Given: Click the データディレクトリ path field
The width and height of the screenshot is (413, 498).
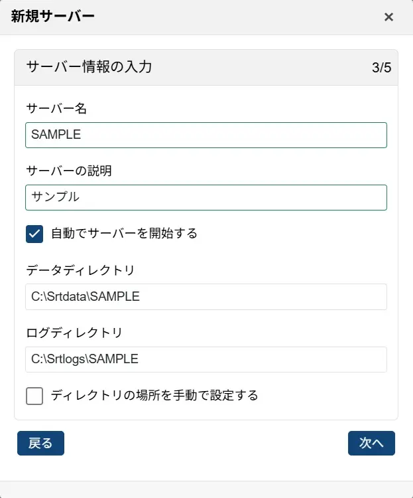Looking at the screenshot, I should [x=206, y=297].
